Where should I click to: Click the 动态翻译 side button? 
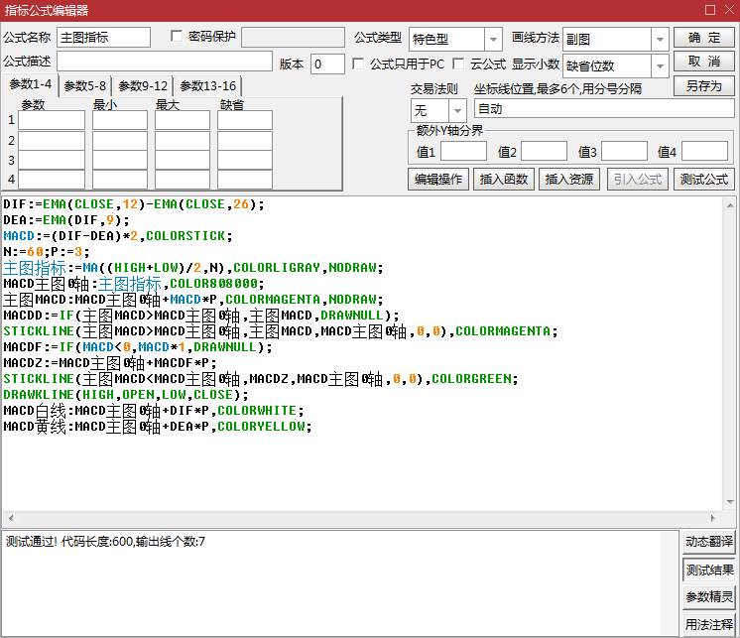click(x=709, y=542)
